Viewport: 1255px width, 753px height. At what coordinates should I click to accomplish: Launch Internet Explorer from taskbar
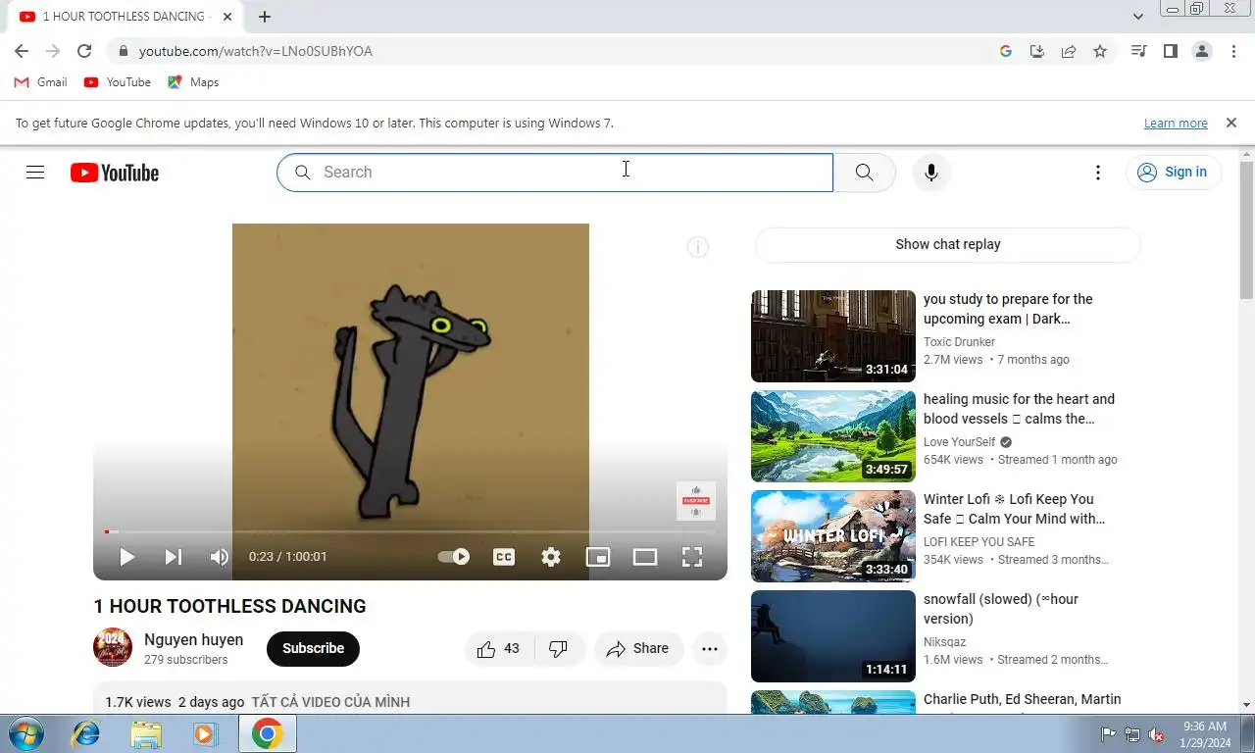[x=86, y=733]
